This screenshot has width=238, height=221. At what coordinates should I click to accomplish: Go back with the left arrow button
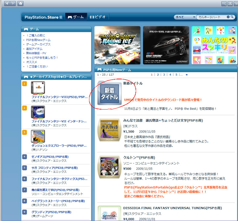[x=7, y=3]
